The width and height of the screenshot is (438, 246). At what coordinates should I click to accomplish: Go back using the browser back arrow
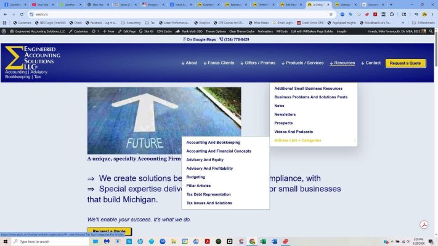(6, 14)
